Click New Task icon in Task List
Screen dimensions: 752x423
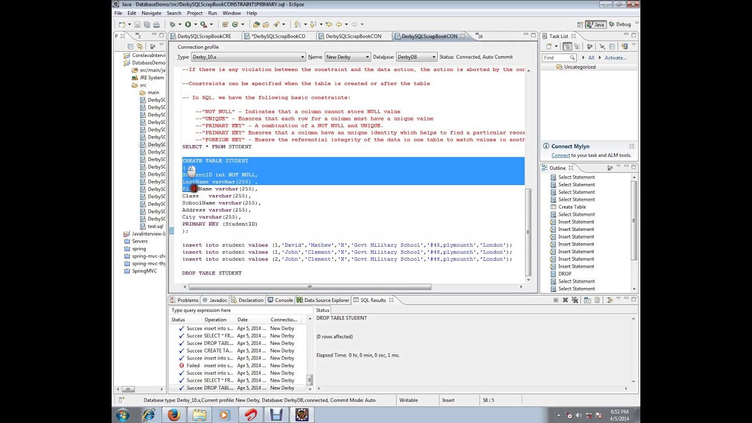click(x=549, y=46)
